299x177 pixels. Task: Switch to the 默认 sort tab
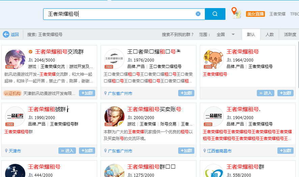(251, 34)
